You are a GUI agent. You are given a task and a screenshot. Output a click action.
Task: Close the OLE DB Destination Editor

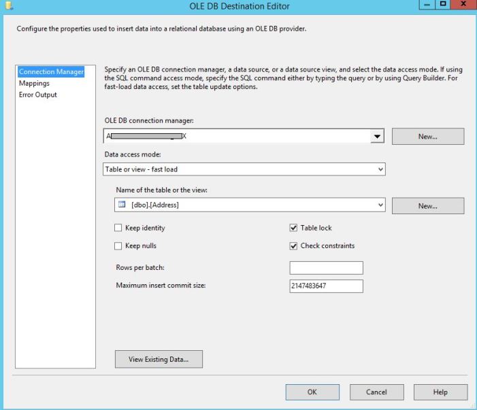tap(463, 5)
